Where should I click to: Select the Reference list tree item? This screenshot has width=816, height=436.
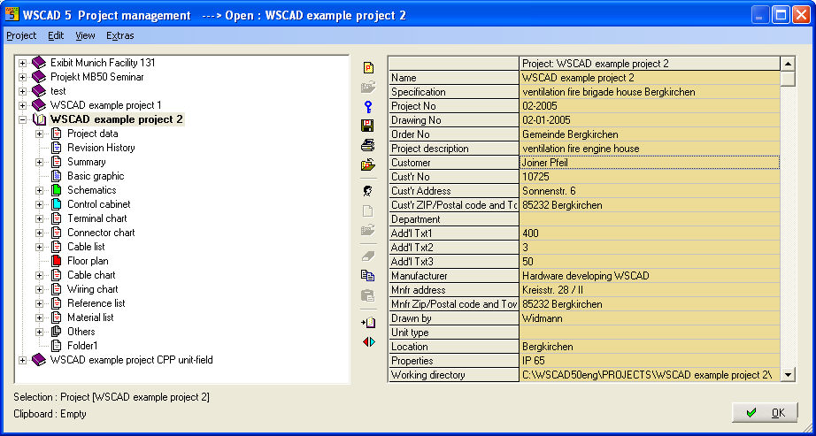click(x=96, y=303)
